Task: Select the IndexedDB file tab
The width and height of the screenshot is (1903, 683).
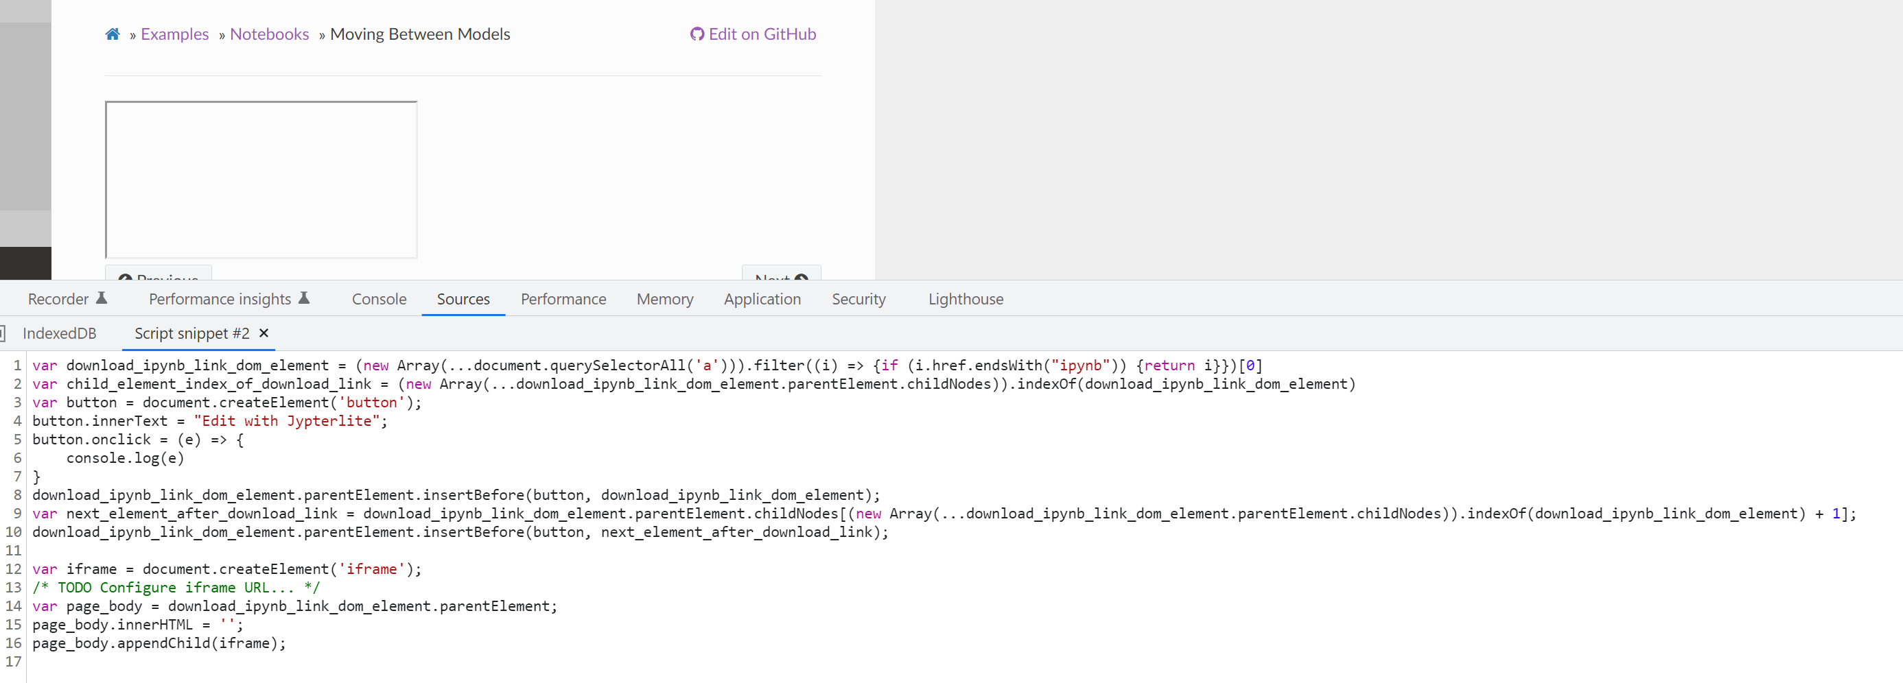Action: point(59,333)
